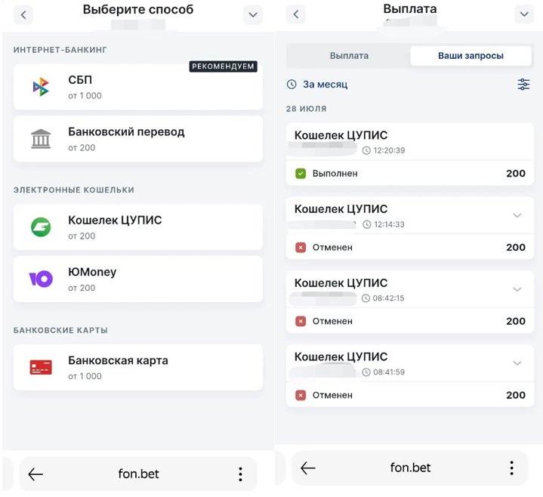This screenshot has width=543, height=497.
Task: Expand the 08:41:59 cancelled request details
Action: 517,363
